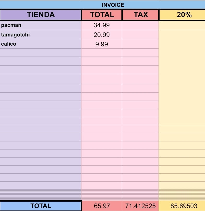Click the calico cell
205x211 pixels.
pyautogui.click(x=40, y=44)
